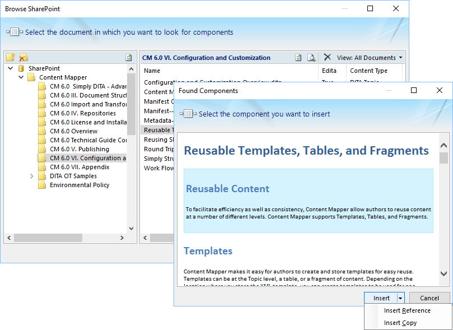
Task: Click the delete folder icon with red X
Action: coord(24,58)
